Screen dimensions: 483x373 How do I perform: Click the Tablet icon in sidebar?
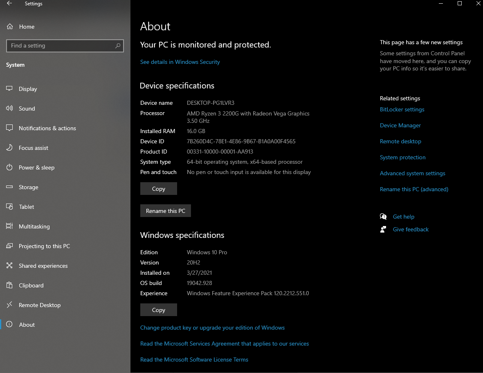coord(9,206)
